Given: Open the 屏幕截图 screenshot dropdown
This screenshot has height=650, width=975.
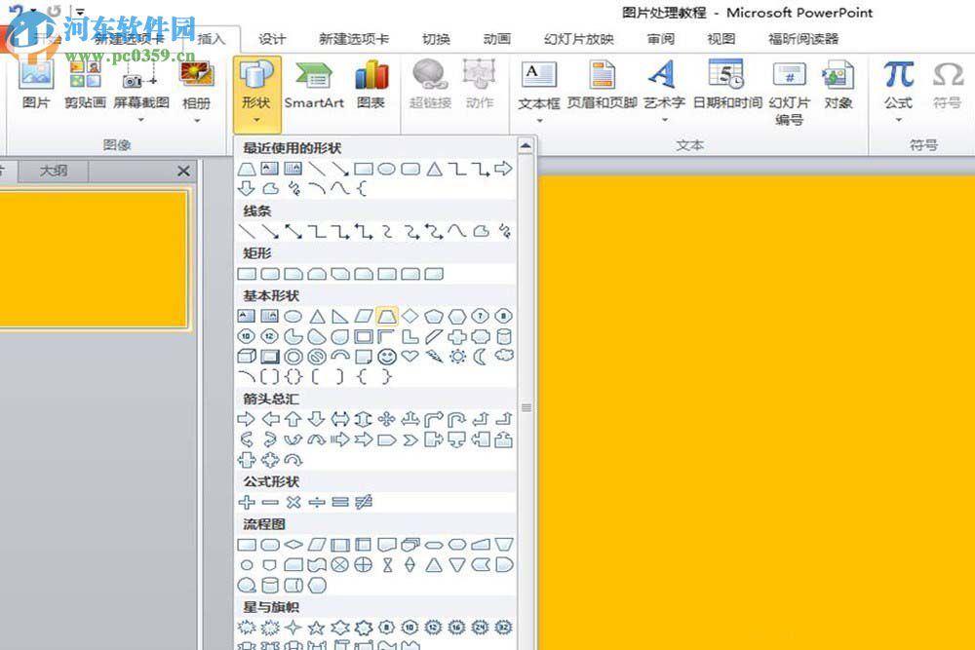Looking at the screenshot, I should 141,90.
